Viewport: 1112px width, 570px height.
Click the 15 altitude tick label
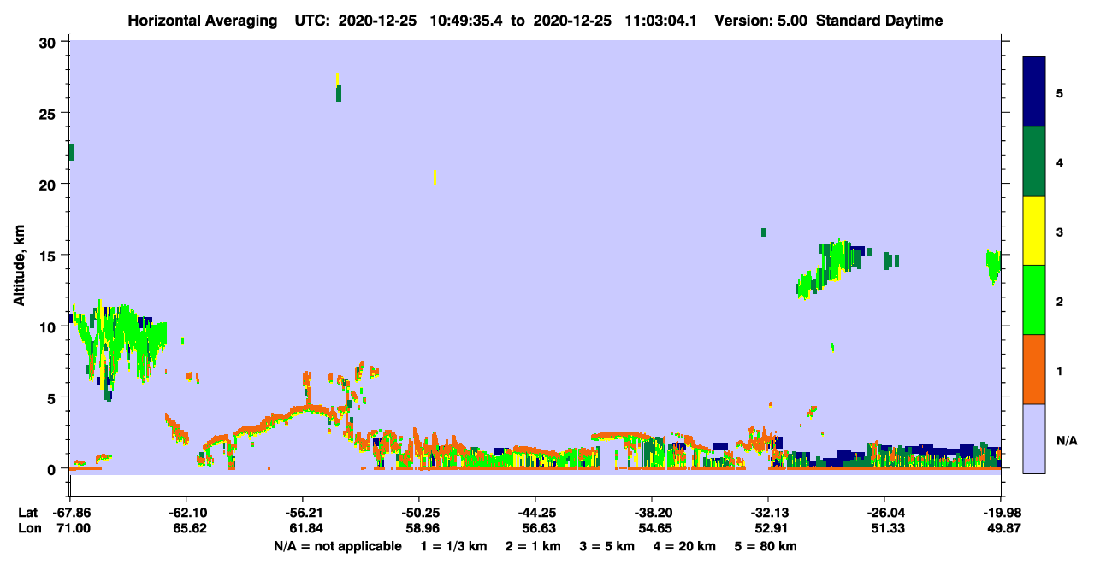tap(50, 256)
